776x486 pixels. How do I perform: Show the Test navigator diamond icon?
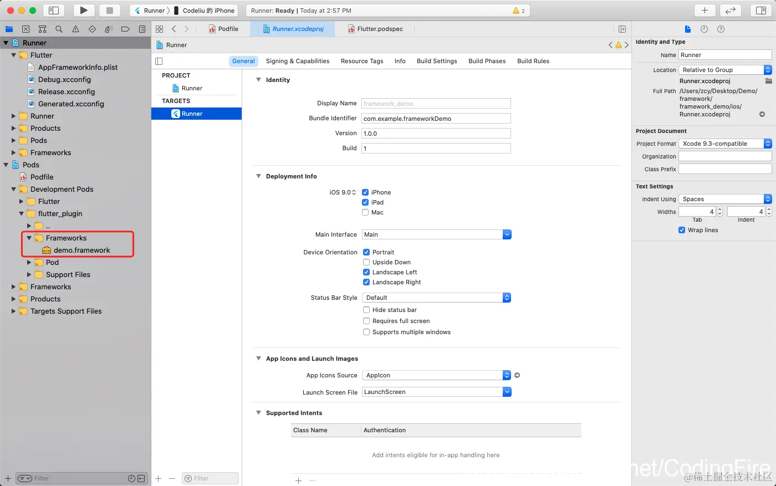coord(92,29)
